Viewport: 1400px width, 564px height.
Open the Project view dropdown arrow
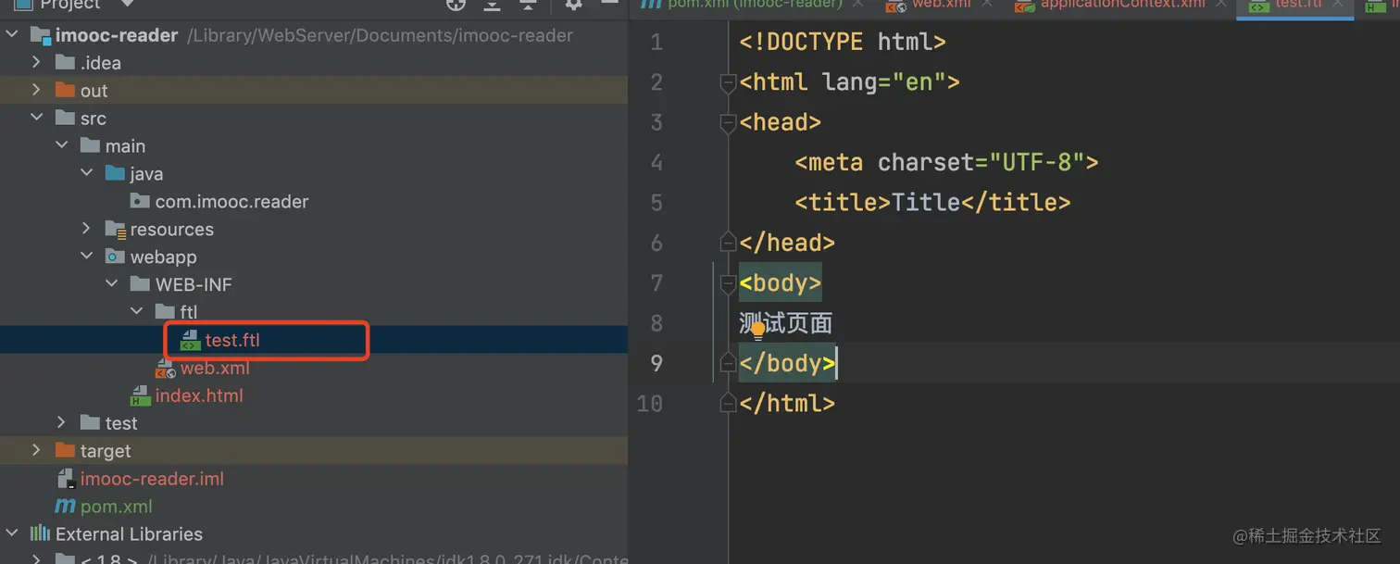click(x=128, y=4)
